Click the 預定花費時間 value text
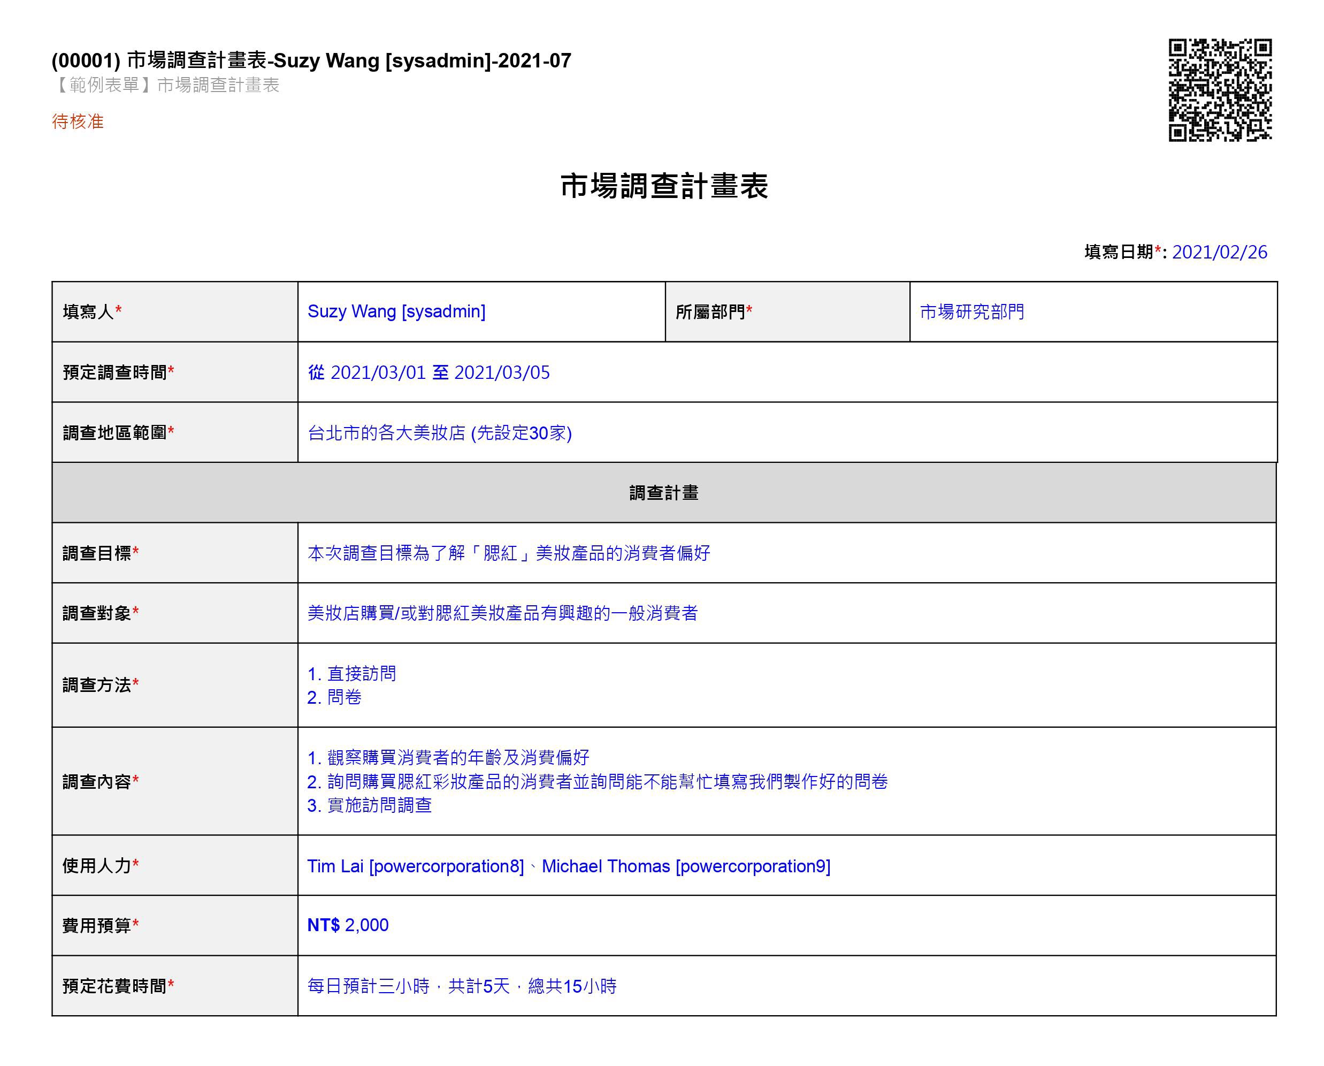The image size is (1324, 1066). coord(462,986)
